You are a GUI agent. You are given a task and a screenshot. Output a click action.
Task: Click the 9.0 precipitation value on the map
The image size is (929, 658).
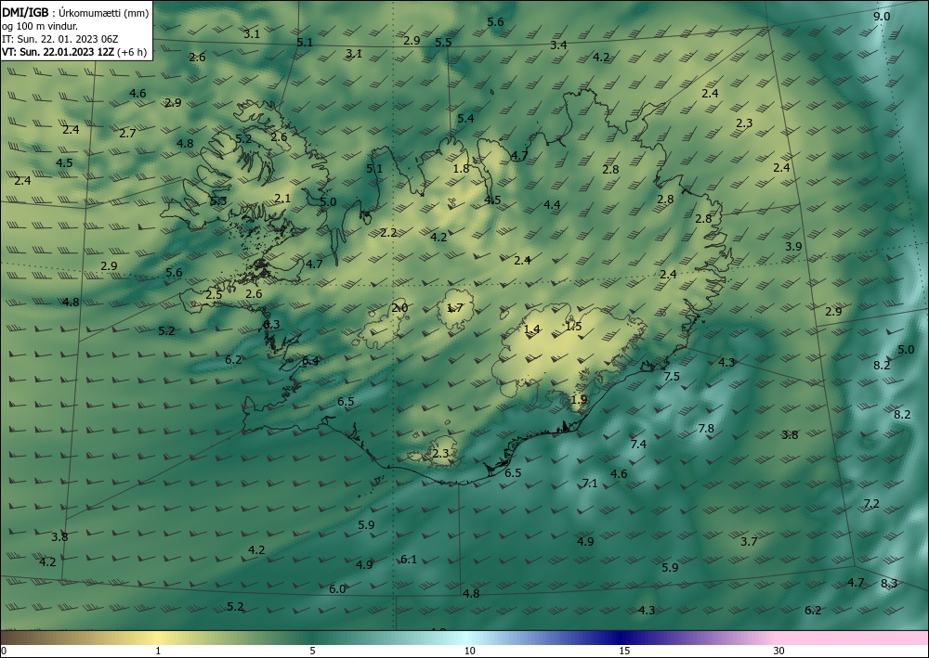[x=882, y=17]
